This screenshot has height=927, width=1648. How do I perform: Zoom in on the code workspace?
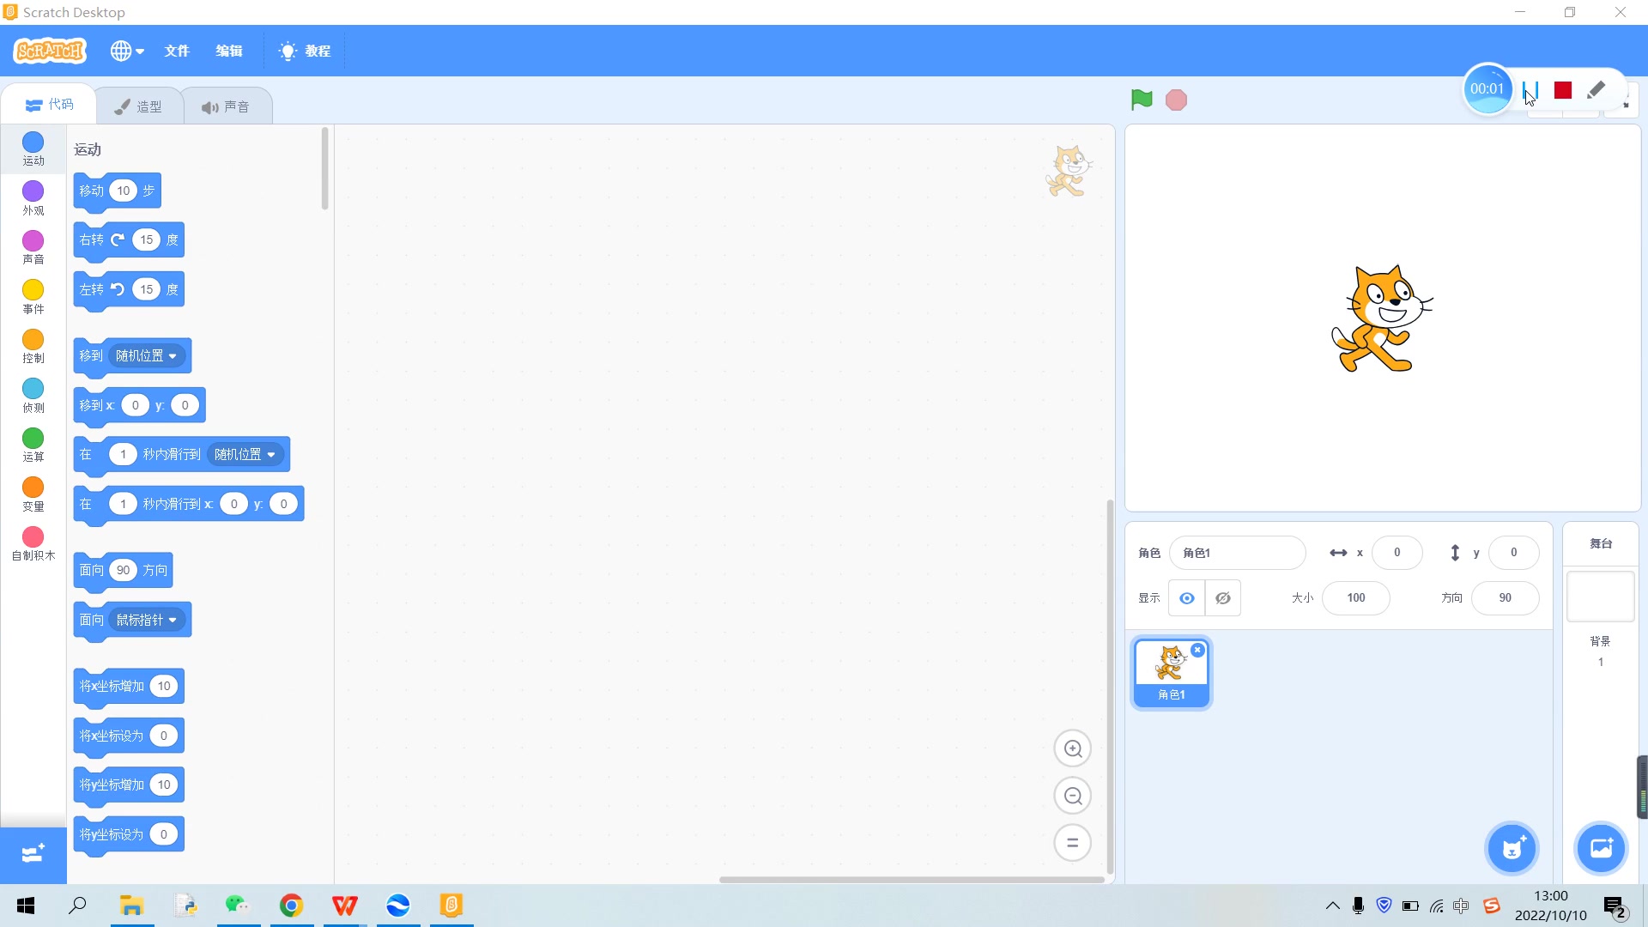click(1072, 748)
